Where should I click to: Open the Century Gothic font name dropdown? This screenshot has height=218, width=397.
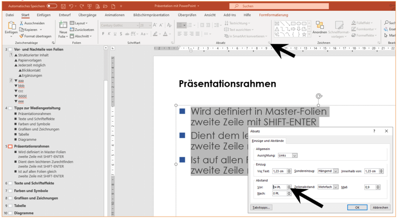(138, 25)
